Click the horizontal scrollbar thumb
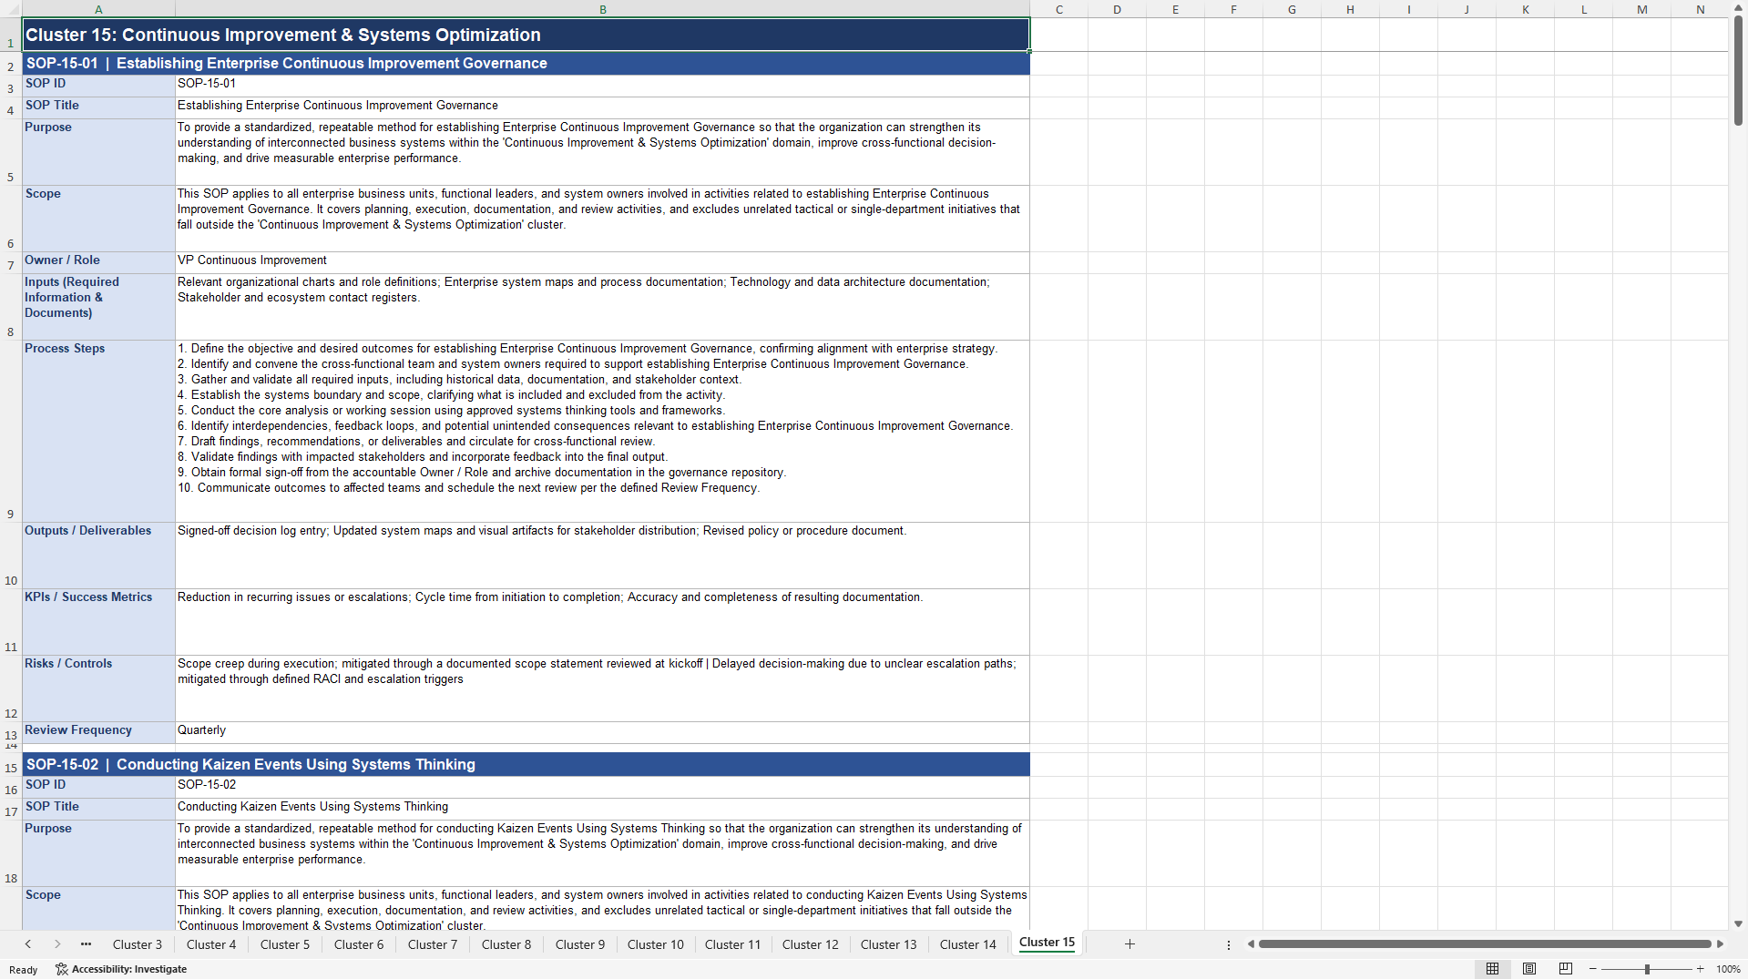The height and width of the screenshot is (979, 1748). coord(1485,944)
